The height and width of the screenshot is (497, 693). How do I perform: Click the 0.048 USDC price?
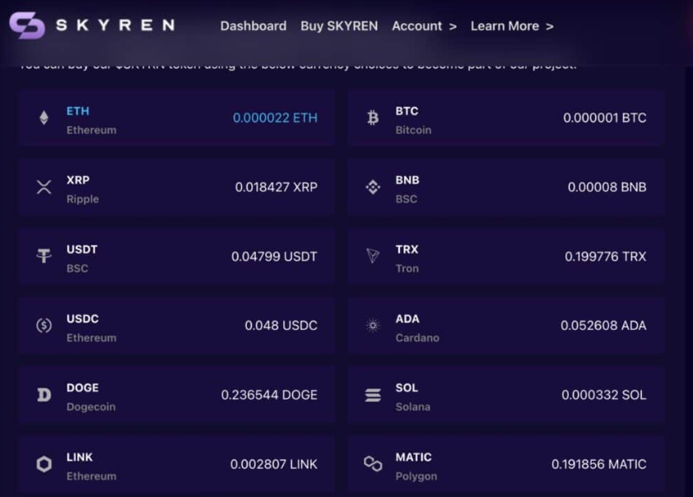coord(281,326)
